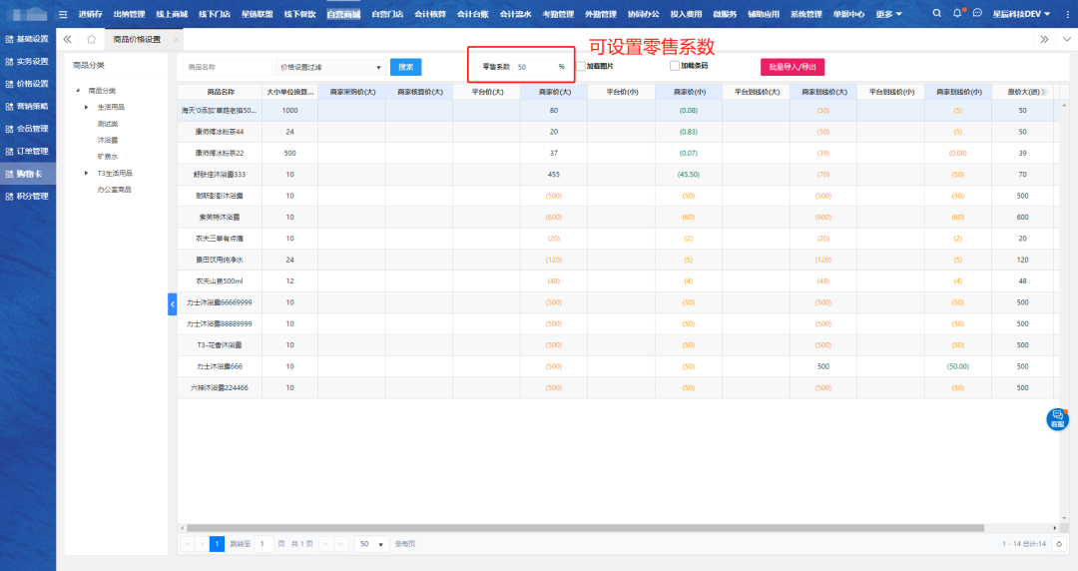Open the 会计核算 top menu

tap(430, 14)
